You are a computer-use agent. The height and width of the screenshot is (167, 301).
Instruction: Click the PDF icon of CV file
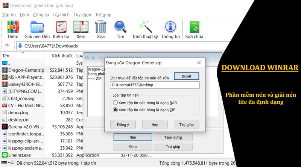(x=5, y=106)
